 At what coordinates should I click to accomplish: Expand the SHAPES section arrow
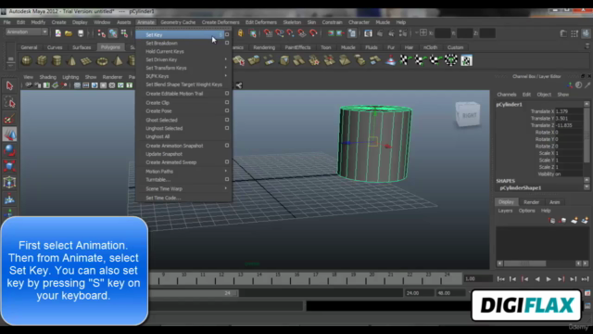[x=587, y=180]
